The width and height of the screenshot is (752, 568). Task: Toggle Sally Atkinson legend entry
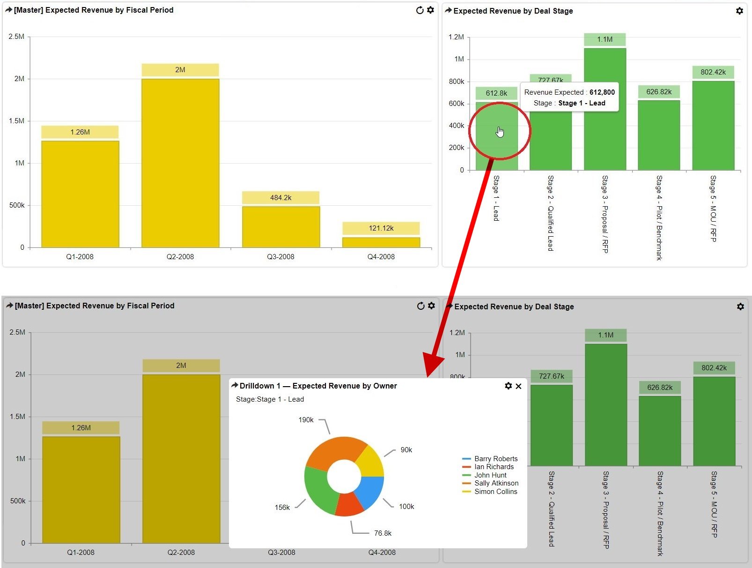[x=496, y=483]
